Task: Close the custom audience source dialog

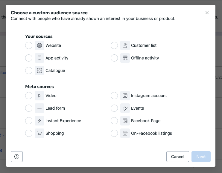Action: 207,13
